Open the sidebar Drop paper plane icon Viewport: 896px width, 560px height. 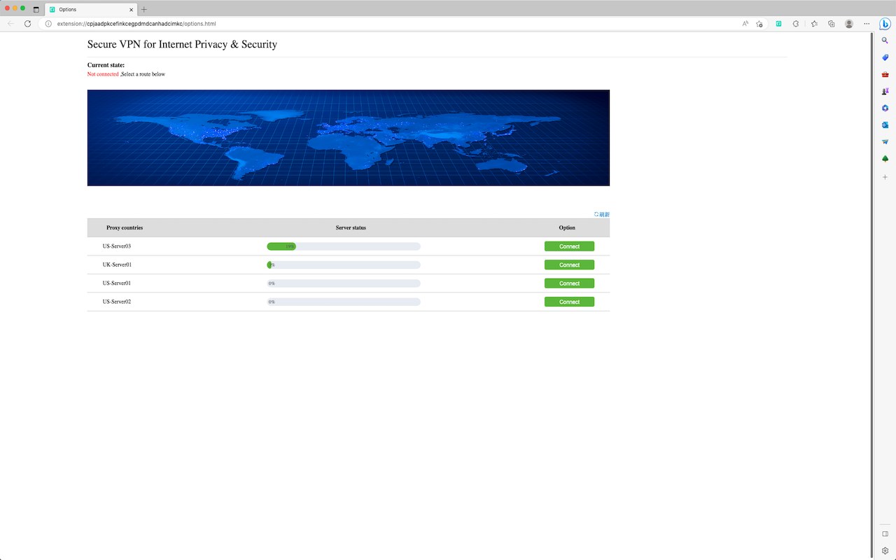tap(885, 141)
